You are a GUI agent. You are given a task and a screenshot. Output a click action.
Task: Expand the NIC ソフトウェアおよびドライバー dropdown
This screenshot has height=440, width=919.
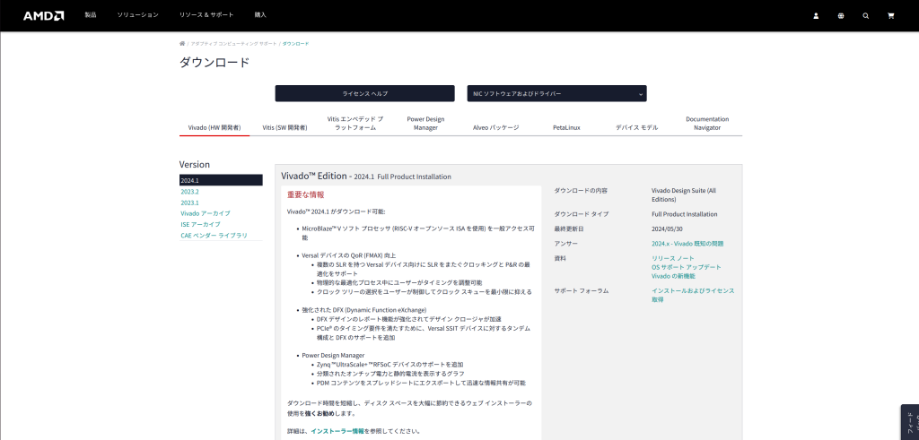point(556,93)
